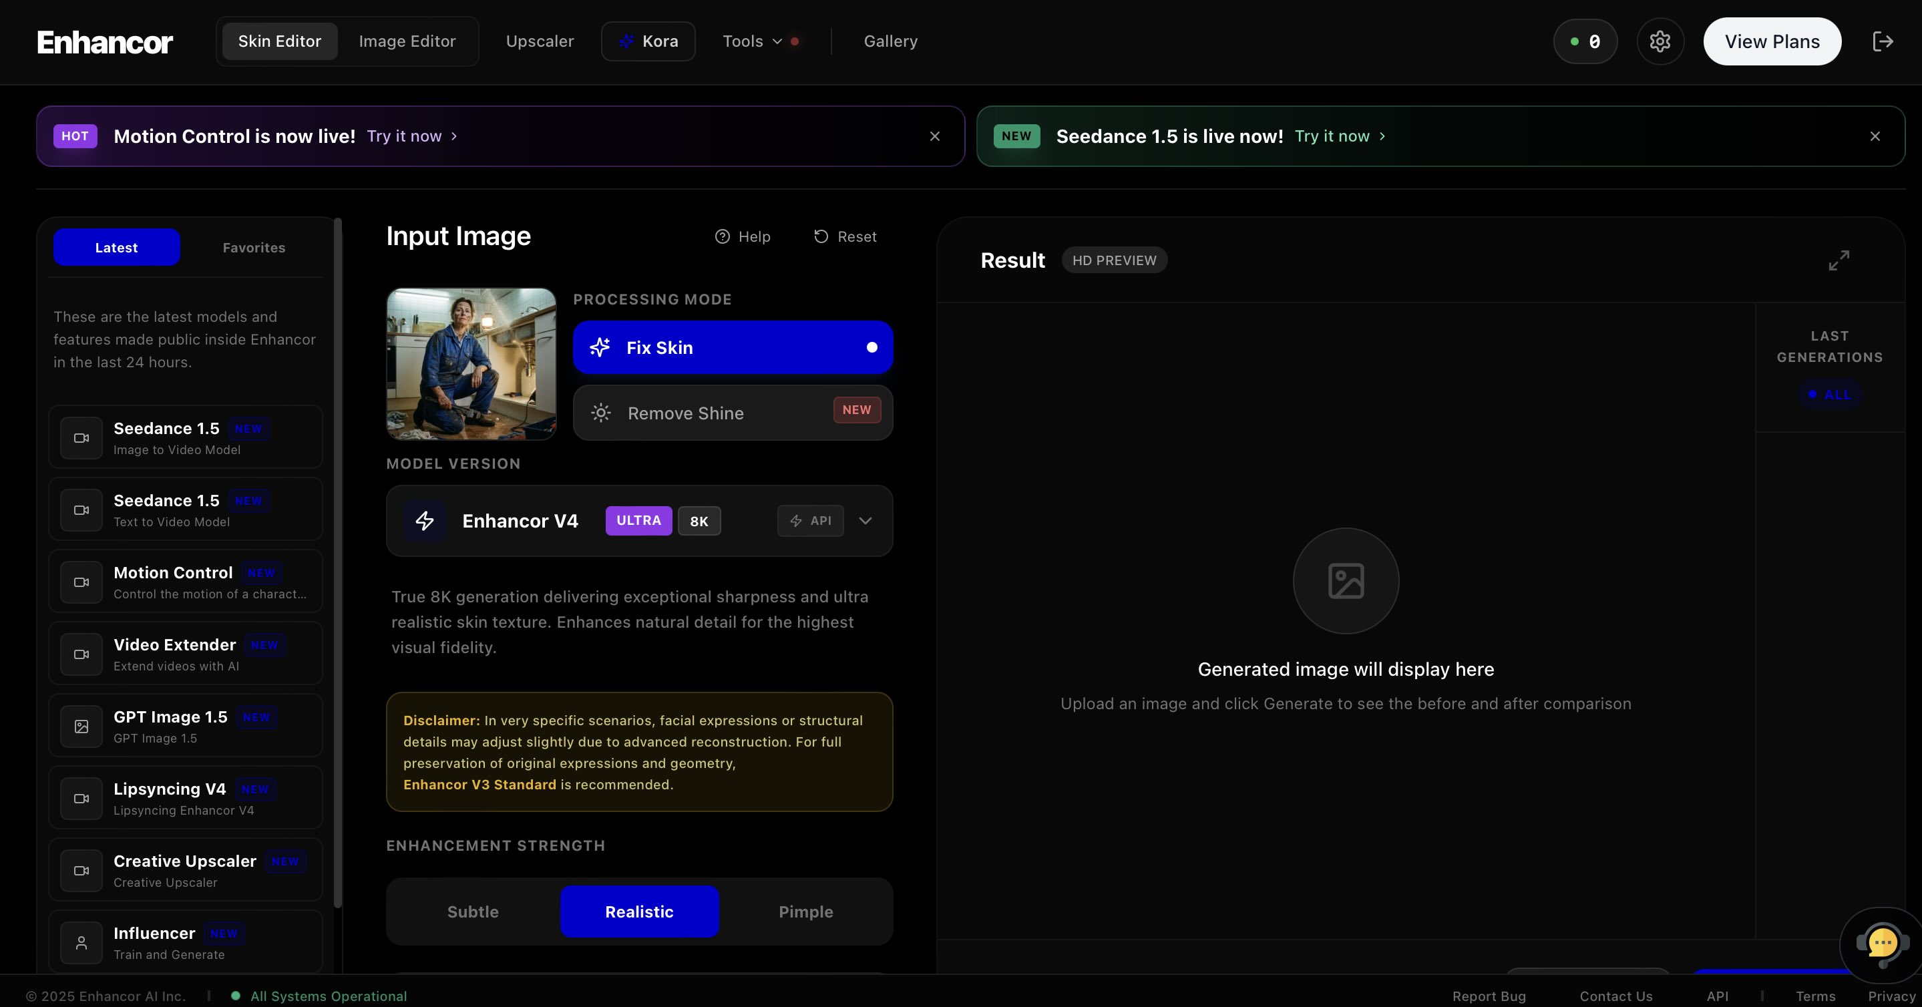Open the Image Editor tab
This screenshot has width=1922, height=1007.
point(407,42)
